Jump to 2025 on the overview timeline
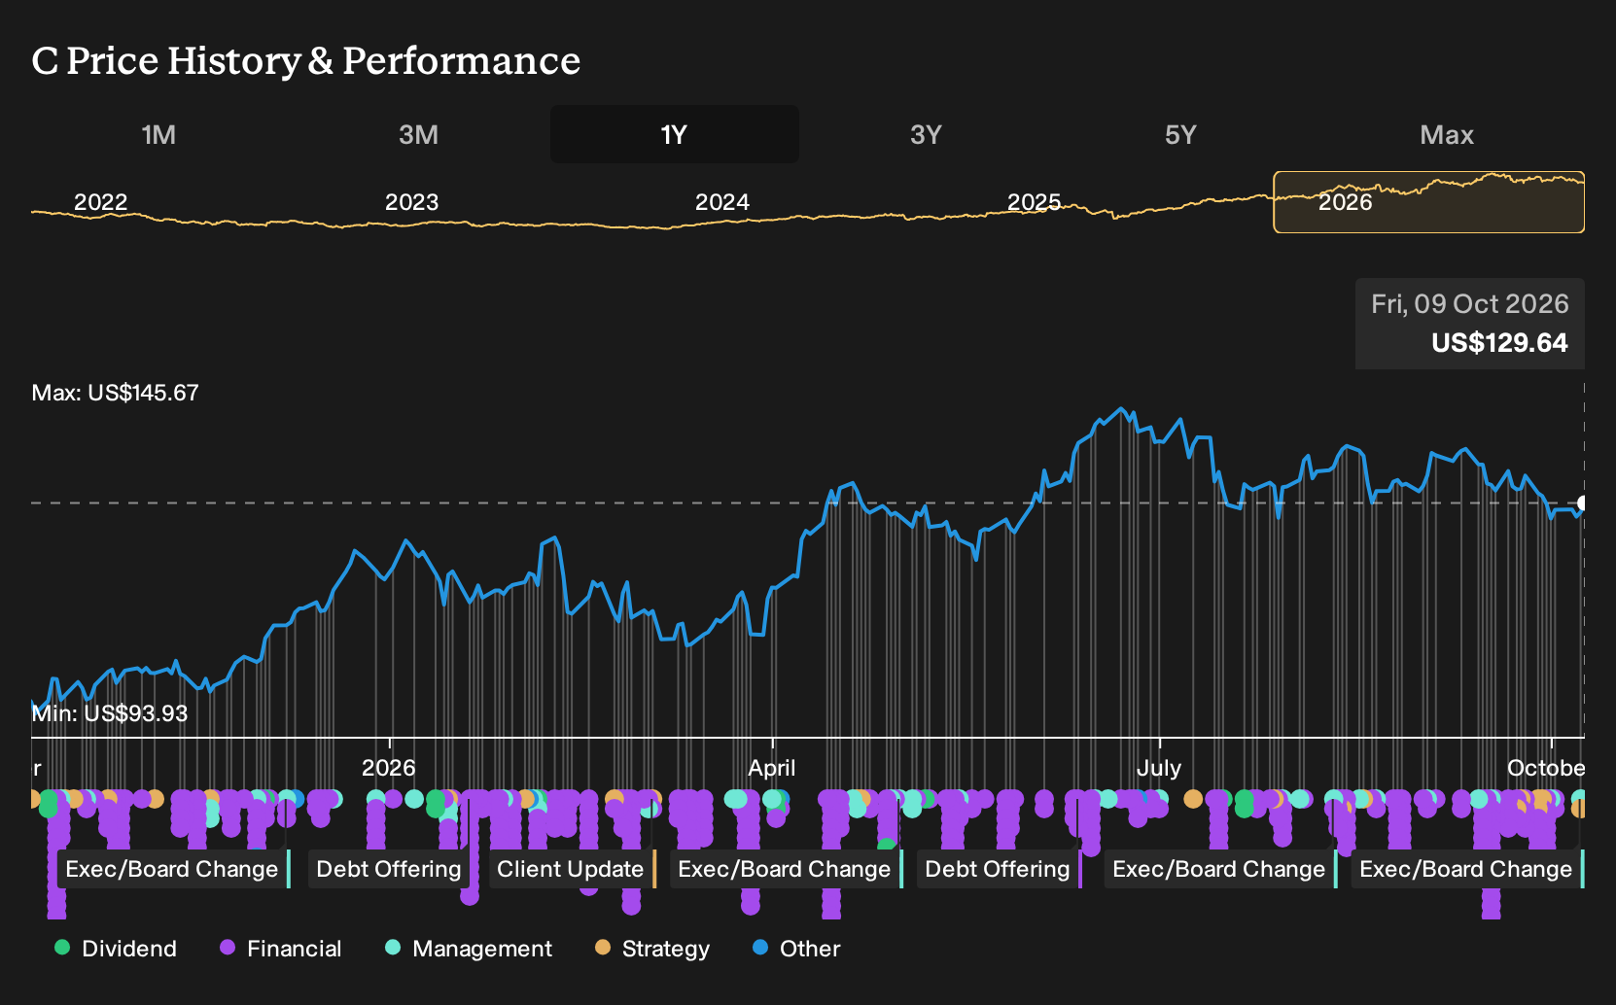Image resolution: width=1616 pixels, height=1005 pixels. coord(1034,202)
